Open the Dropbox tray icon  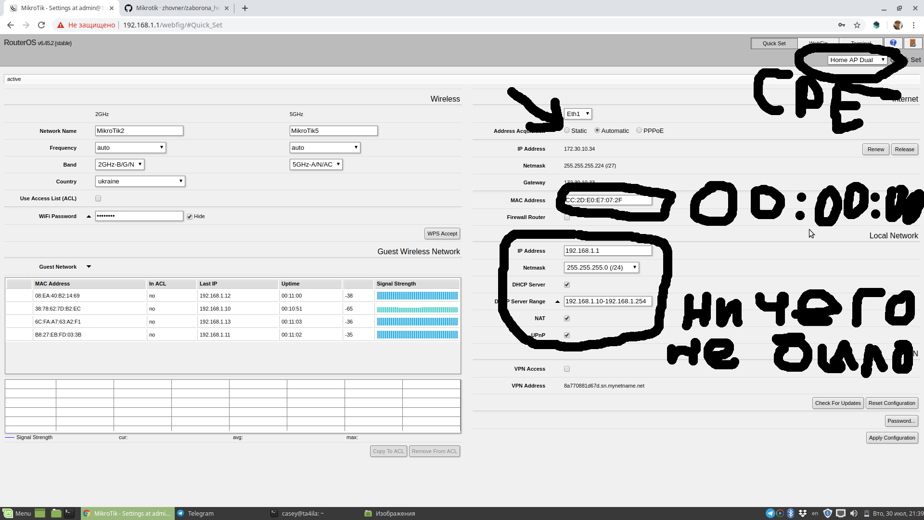click(803, 513)
